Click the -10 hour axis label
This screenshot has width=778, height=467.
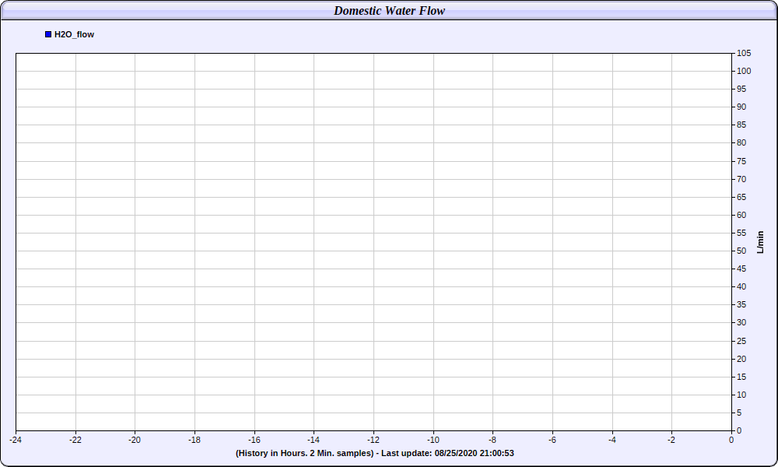[x=433, y=440]
